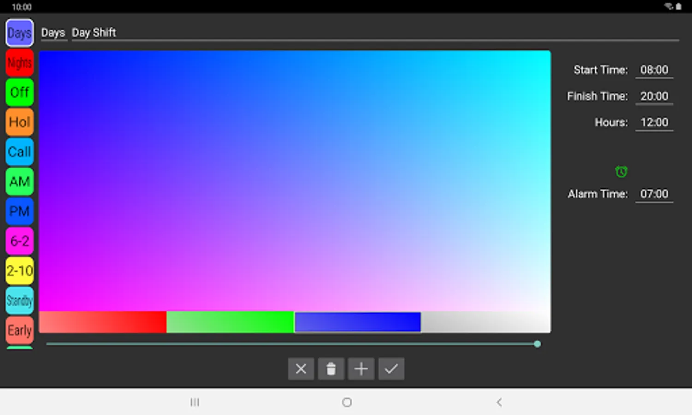Select the grey brightness channel bar

point(486,322)
